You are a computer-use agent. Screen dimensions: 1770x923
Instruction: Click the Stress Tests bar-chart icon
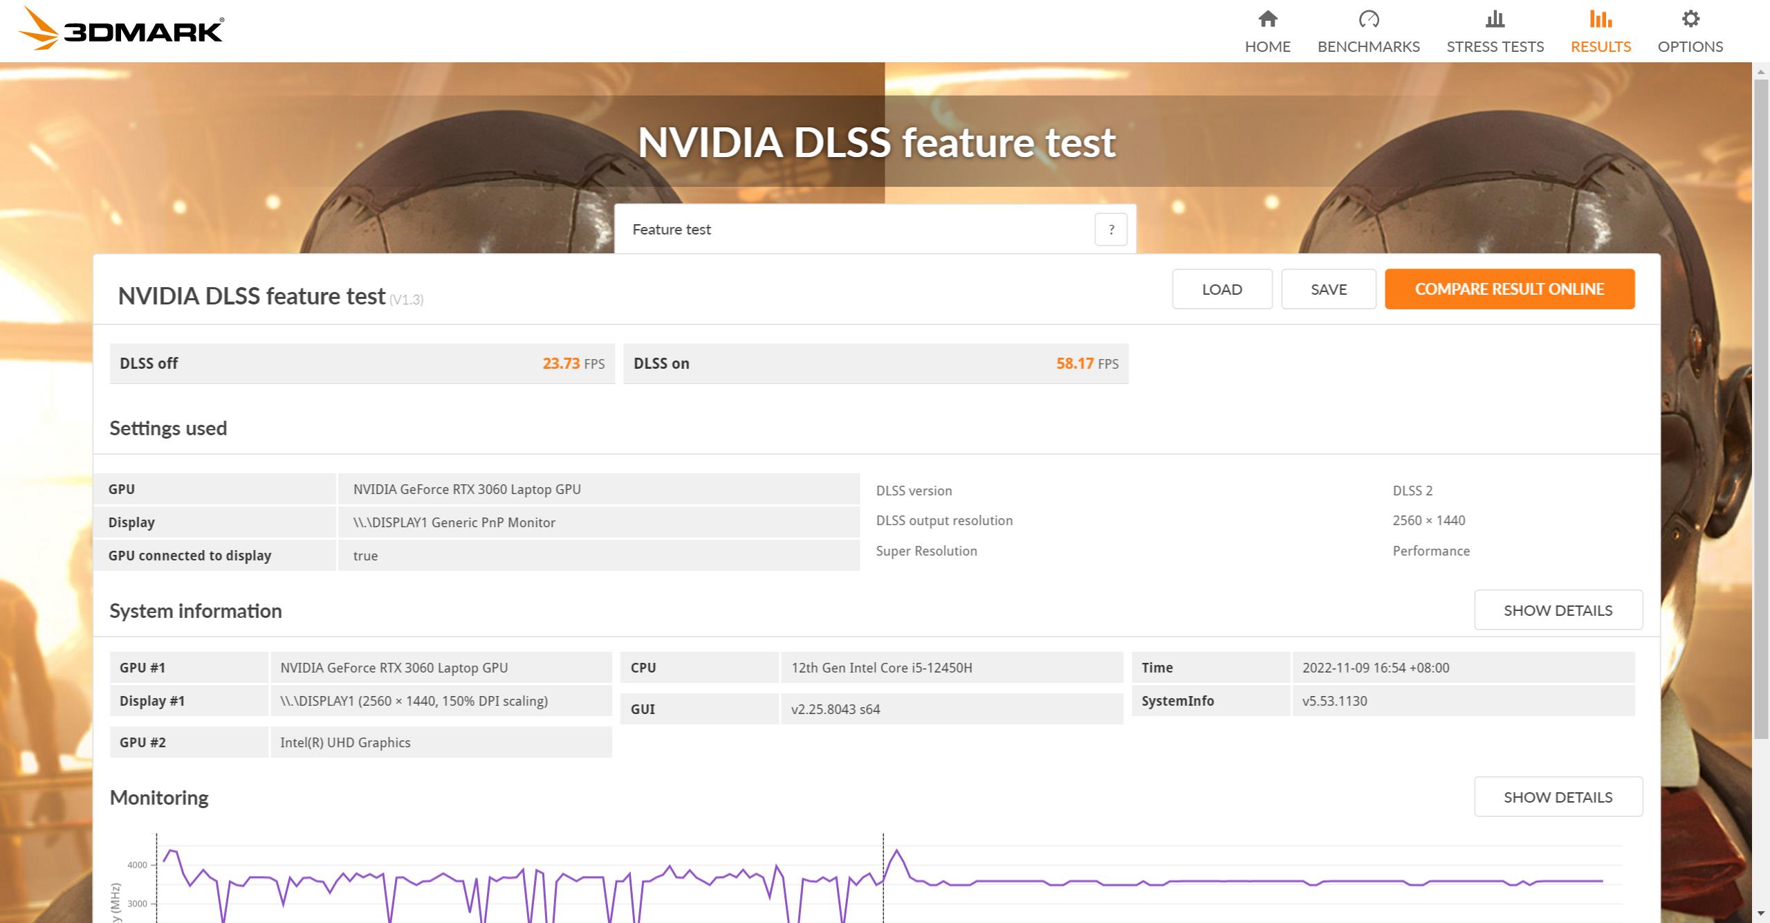[1495, 19]
